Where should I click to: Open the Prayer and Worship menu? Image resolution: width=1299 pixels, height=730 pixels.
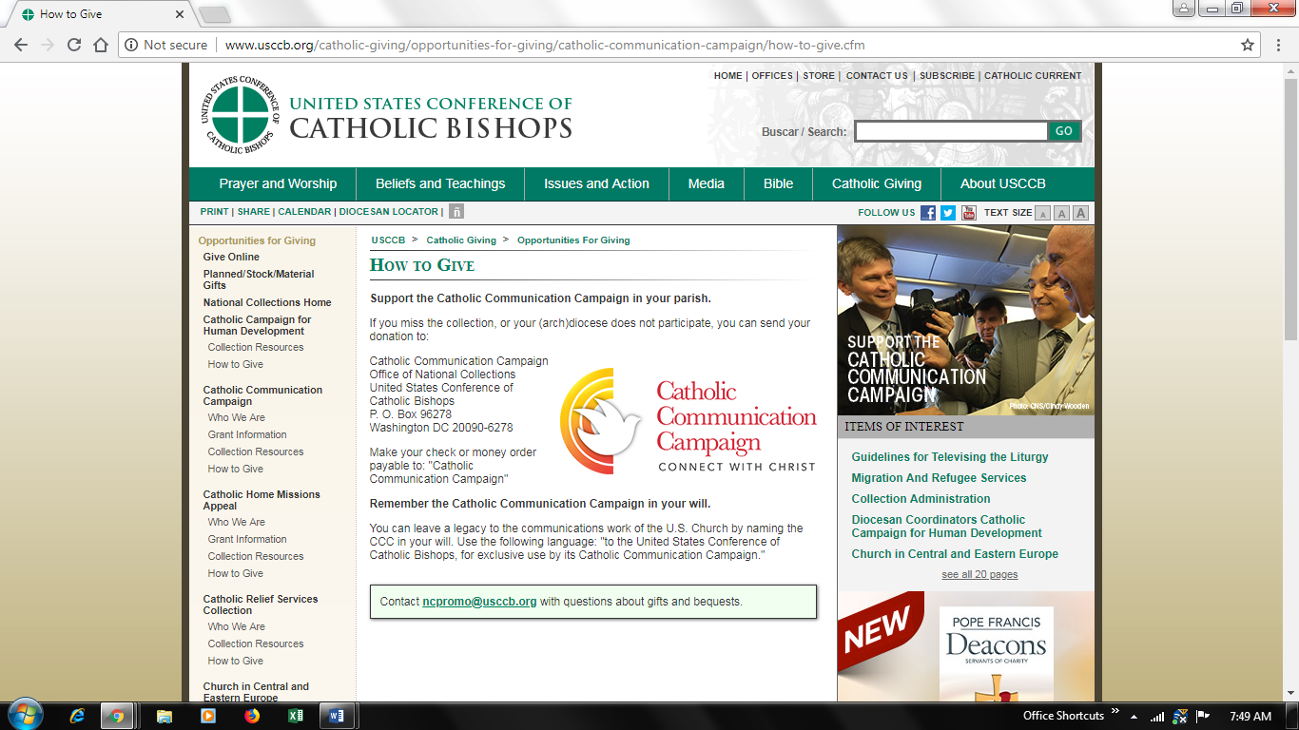(278, 184)
